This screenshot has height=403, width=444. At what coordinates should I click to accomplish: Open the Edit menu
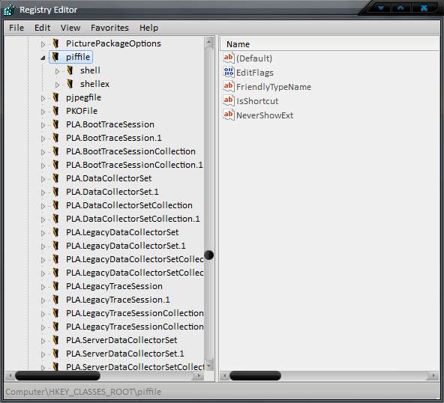[42, 28]
